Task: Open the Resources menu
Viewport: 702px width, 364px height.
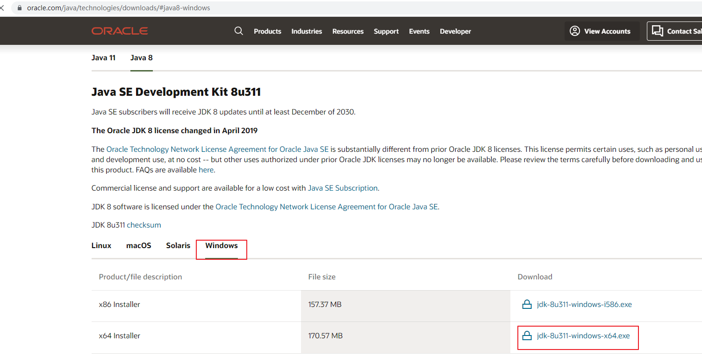Action: [x=348, y=31]
